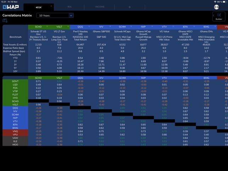Image resolution: width=228 pixels, height=171 pixels.
Task: Click the S&P 500 benchmark text
Action: 101,37
